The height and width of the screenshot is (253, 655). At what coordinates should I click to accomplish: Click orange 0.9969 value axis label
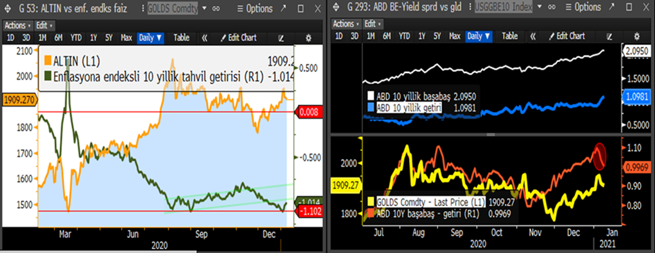pyautogui.click(x=637, y=168)
